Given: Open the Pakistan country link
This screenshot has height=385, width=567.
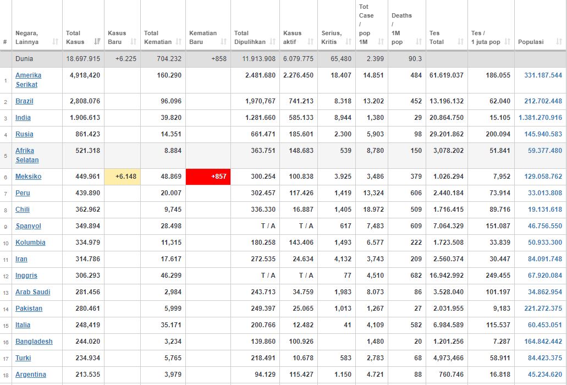Looking at the screenshot, I should [29, 309].
